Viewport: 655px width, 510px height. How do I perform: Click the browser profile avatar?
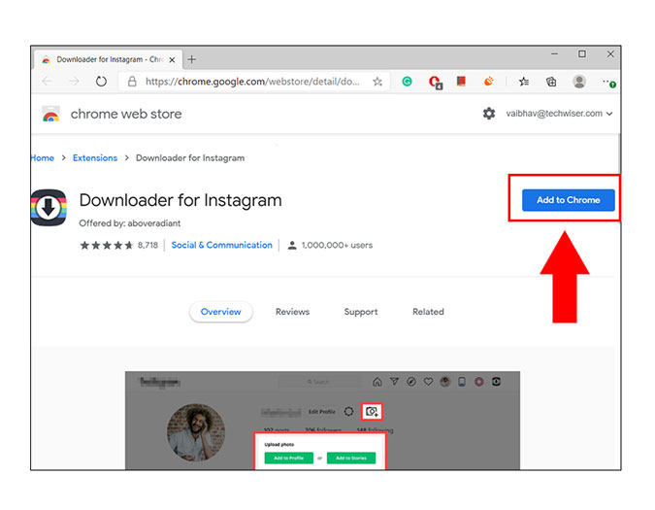click(579, 81)
